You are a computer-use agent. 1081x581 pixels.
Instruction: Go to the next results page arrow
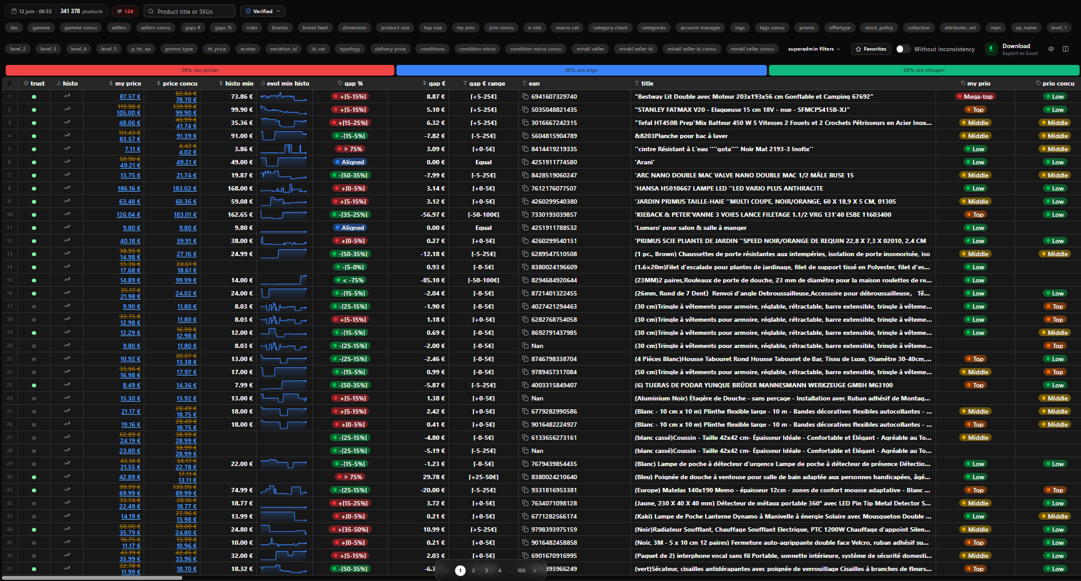[x=535, y=570]
